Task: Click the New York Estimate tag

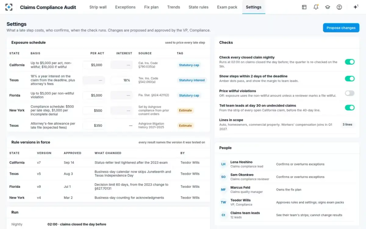Action: 185,111
